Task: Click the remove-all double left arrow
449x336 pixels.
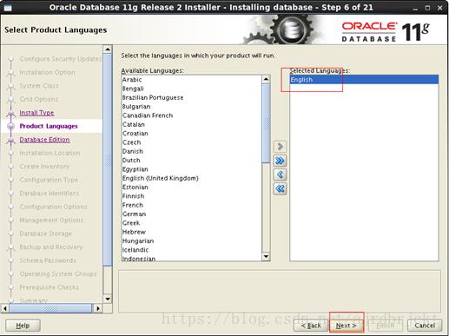Action: tap(280, 188)
